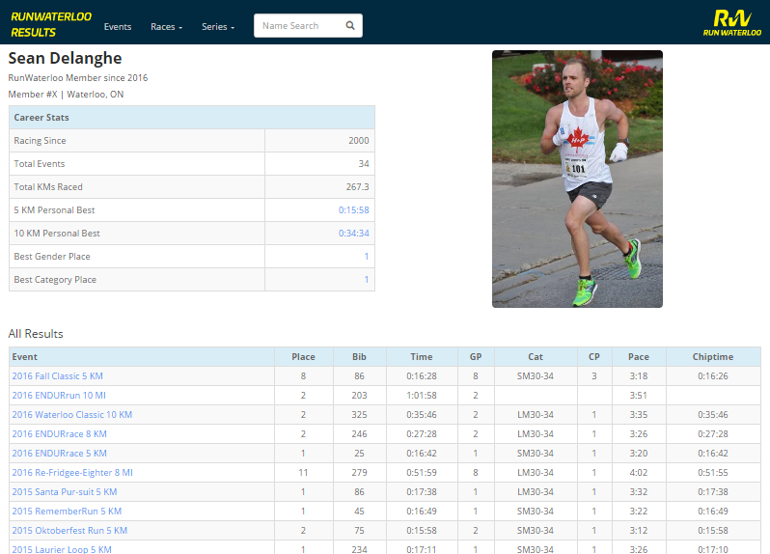The height and width of the screenshot is (554, 770).
Task: Click the CP column header
Action: tap(594, 357)
